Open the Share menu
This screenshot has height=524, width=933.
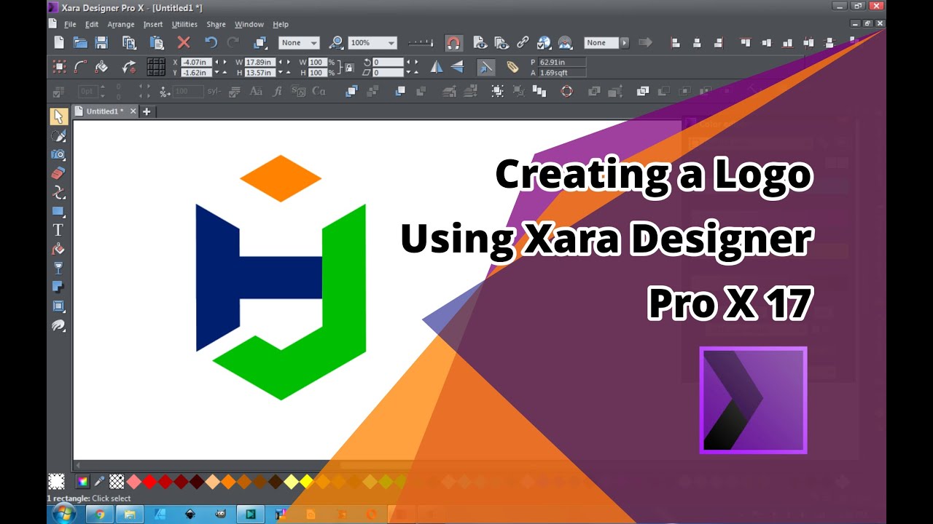click(x=216, y=24)
